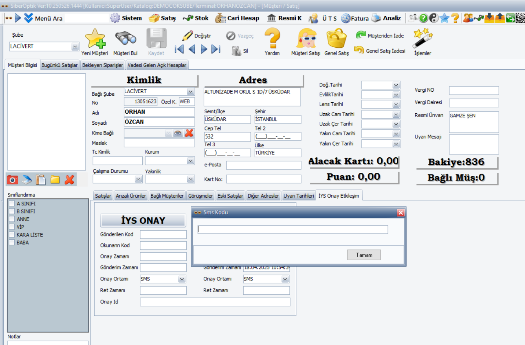
Task: Click the eye icon beside Kime Bağlı
Action: 178,133
